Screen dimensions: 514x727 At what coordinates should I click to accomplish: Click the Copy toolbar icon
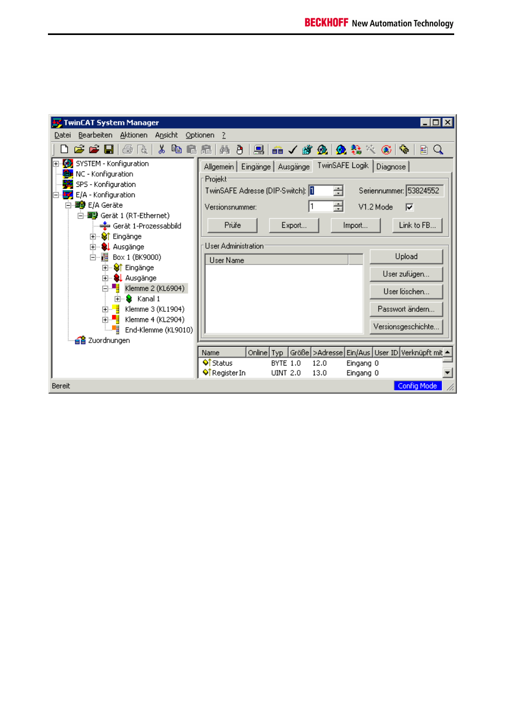(176, 150)
